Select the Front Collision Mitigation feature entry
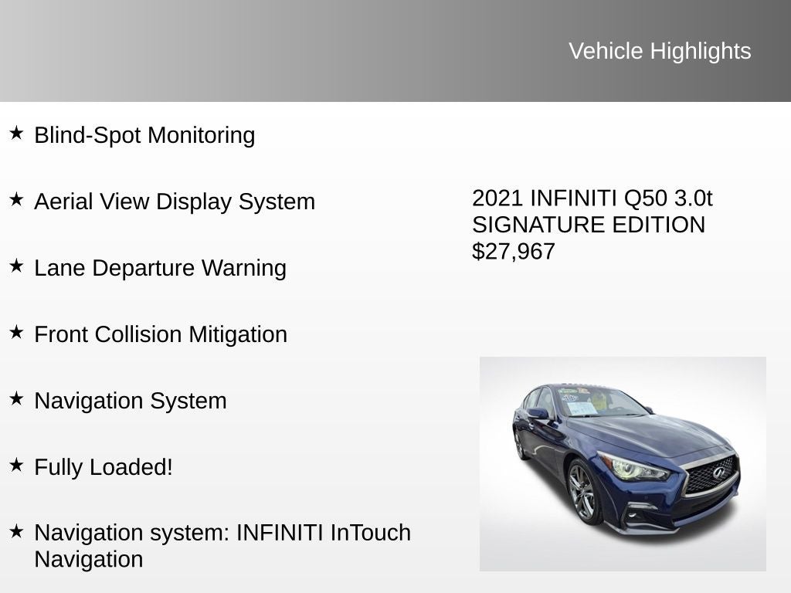The image size is (791, 593). (x=160, y=334)
